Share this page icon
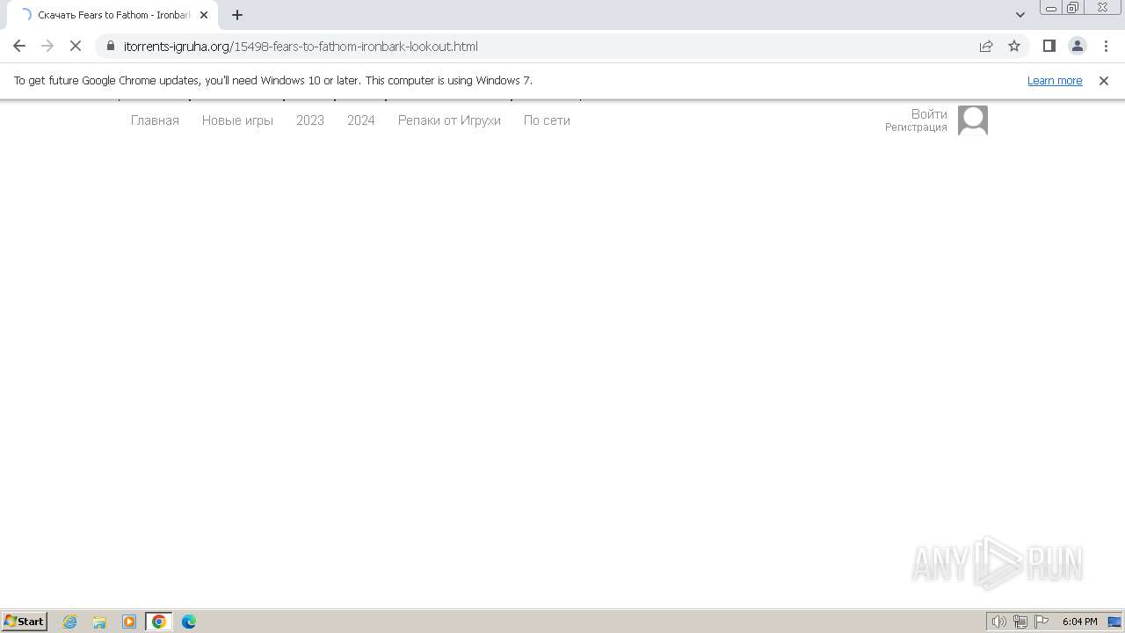This screenshot has height=633, width=1125. (986, 46)
